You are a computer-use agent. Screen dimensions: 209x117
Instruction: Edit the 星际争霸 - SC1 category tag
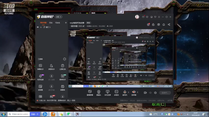(x=78, y=26)
